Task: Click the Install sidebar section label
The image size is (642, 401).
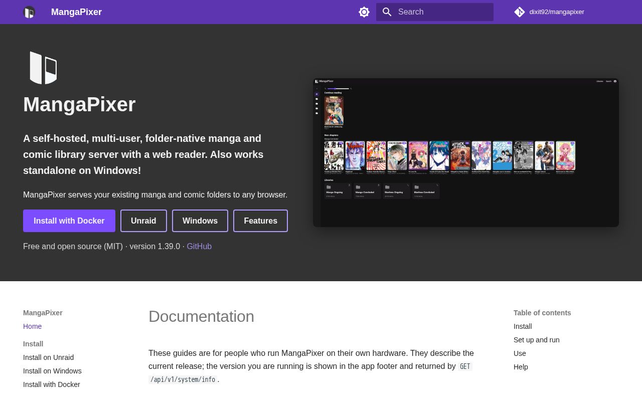Action: click(x=33, y=344)
